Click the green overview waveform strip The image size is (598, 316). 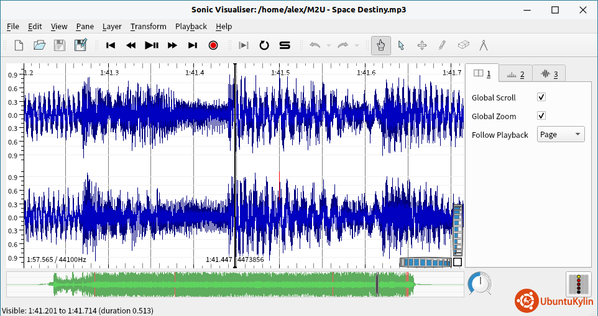point(235,284)
